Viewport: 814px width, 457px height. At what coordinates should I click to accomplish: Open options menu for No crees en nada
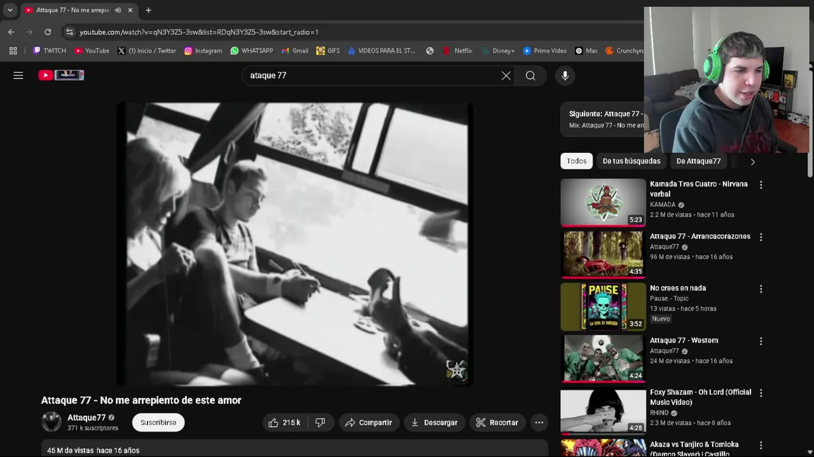(761, 289)
